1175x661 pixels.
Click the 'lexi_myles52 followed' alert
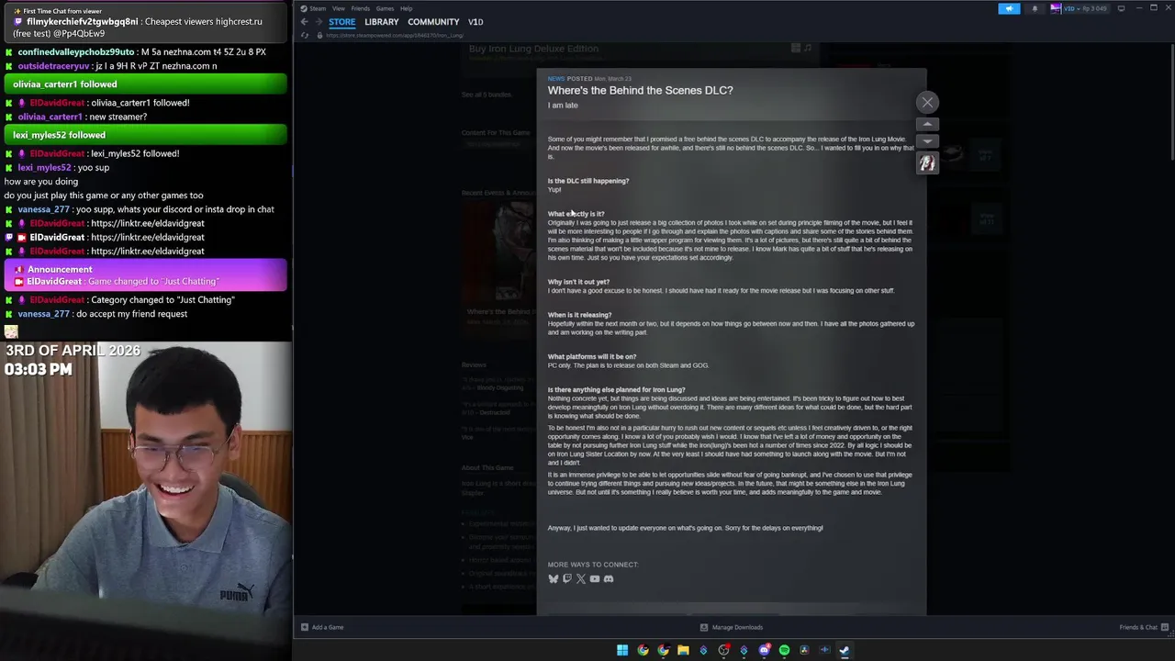point(146,135)
